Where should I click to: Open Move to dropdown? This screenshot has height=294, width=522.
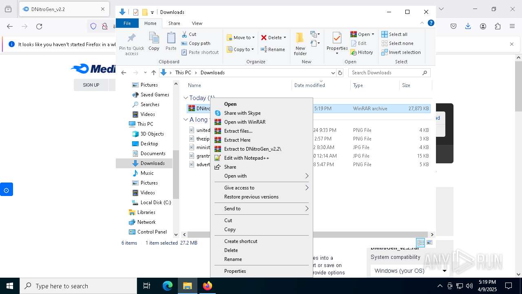[x=241, y=38]
